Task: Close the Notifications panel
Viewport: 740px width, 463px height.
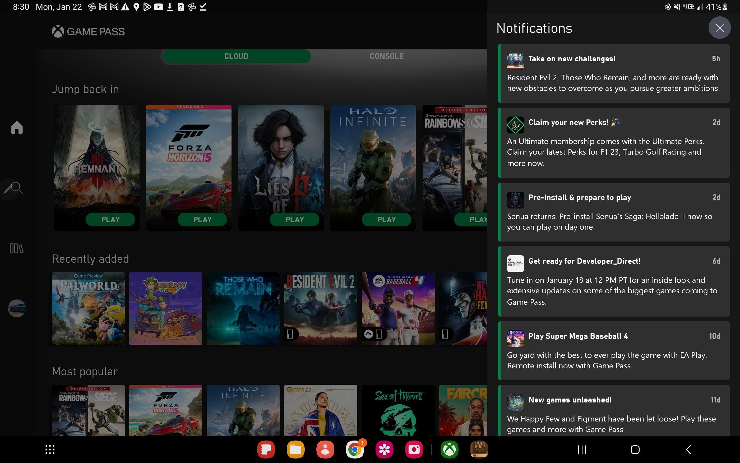Action: (719, 28)
